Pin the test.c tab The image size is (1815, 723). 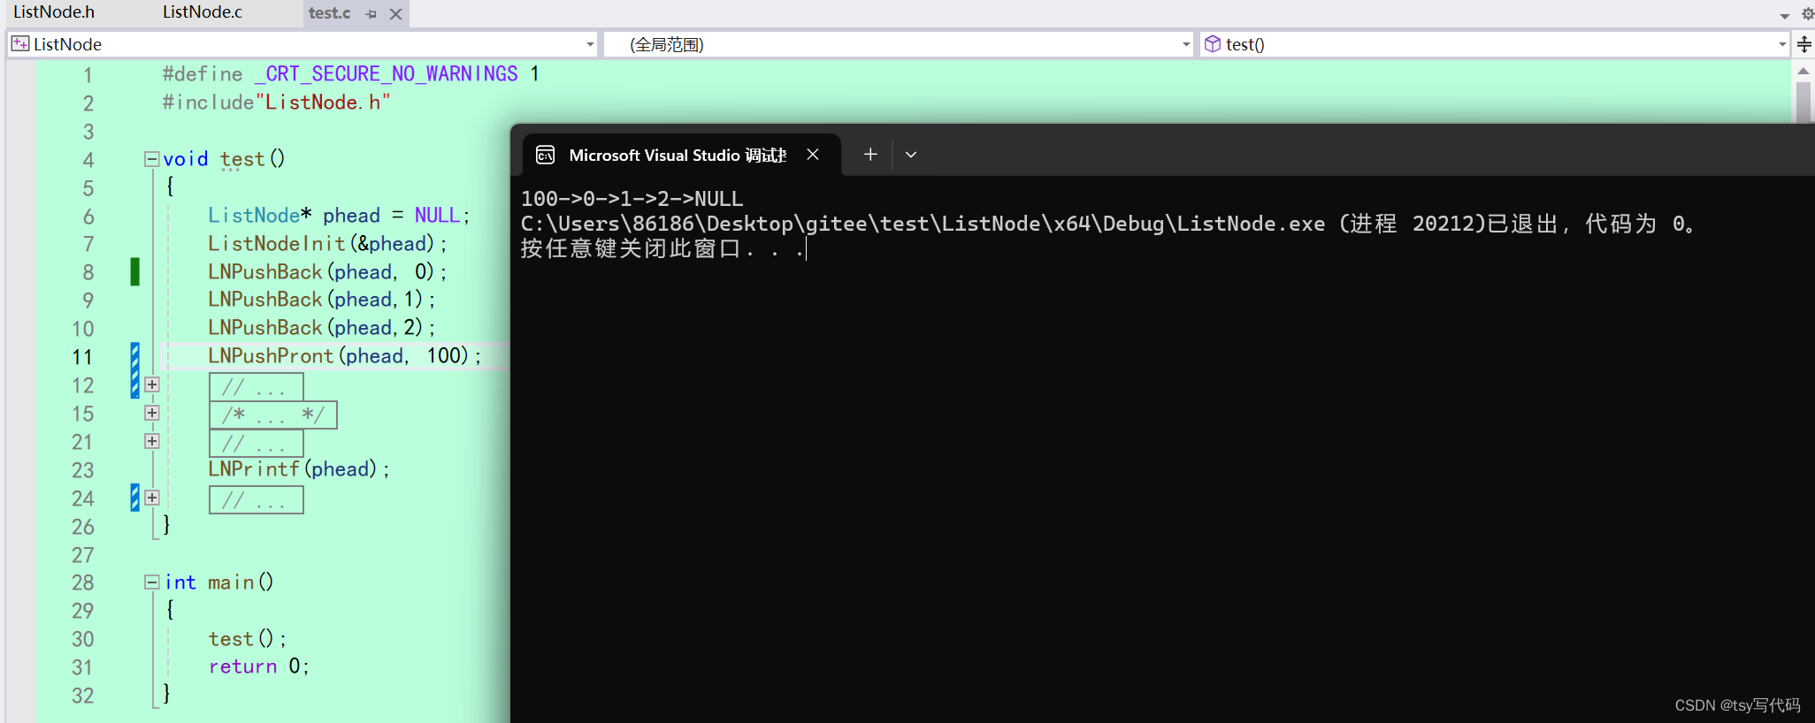[x=371, y=14]
